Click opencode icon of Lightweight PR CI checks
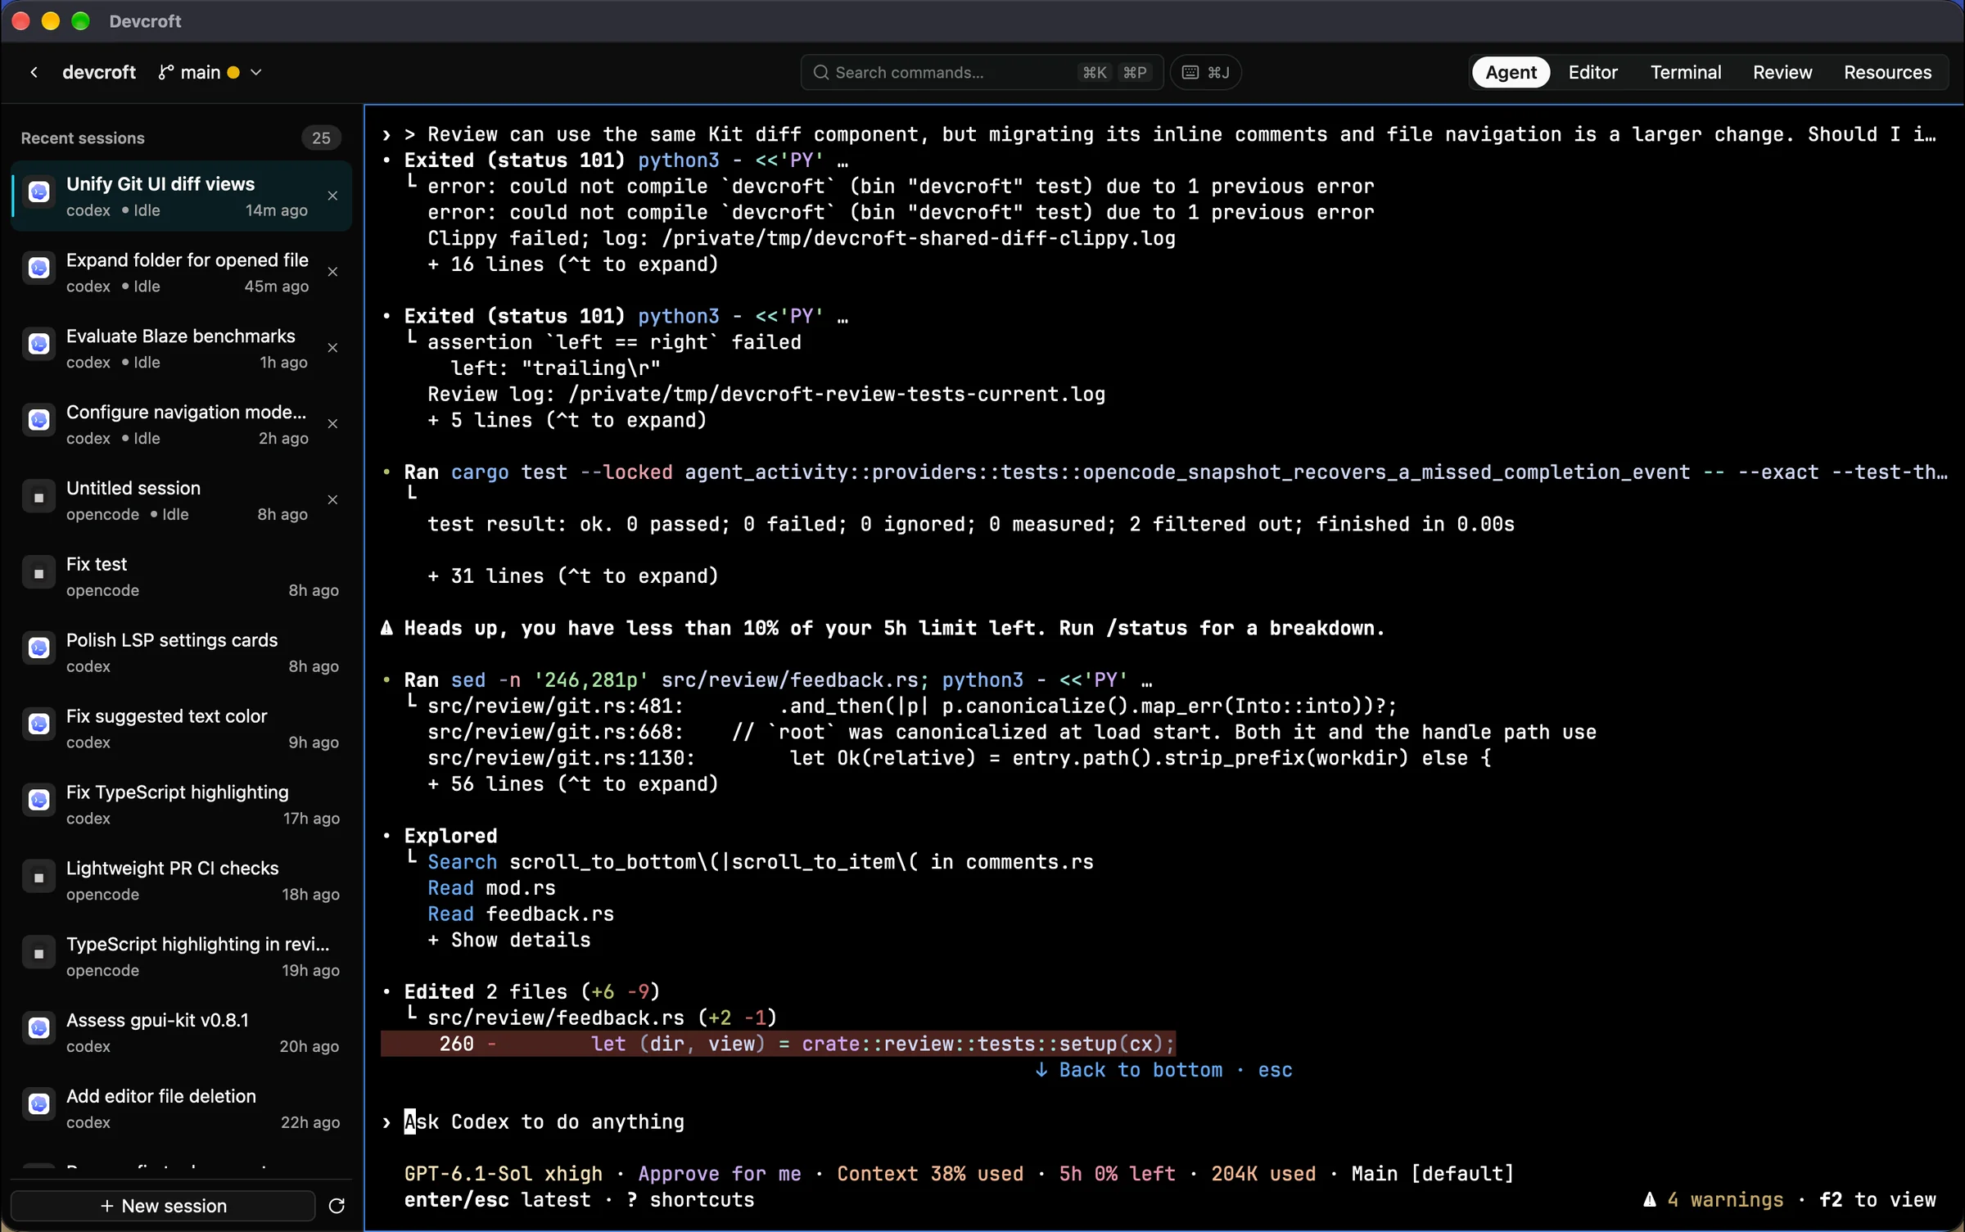This screenshot has height=1232, width=1965. click(x=38, y=877)
